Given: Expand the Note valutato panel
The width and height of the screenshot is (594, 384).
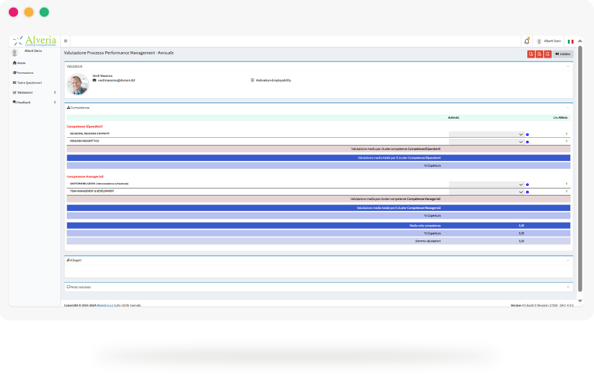Looking at the screenshot, I should [x=568, y=287].
